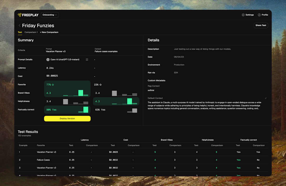
Task: Open row 2 Failure Cases favorite cell
Action: 43,160
